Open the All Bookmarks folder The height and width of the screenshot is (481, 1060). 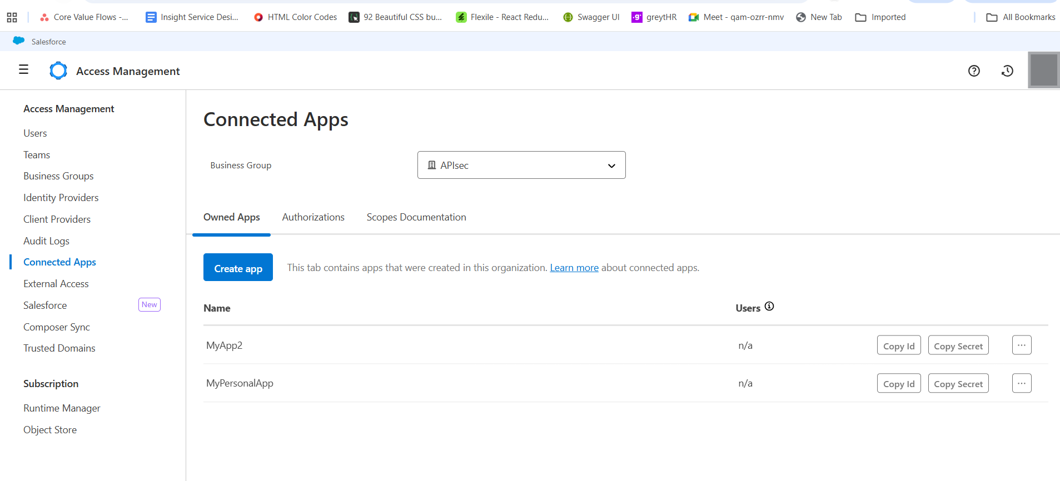(1021, 17)
